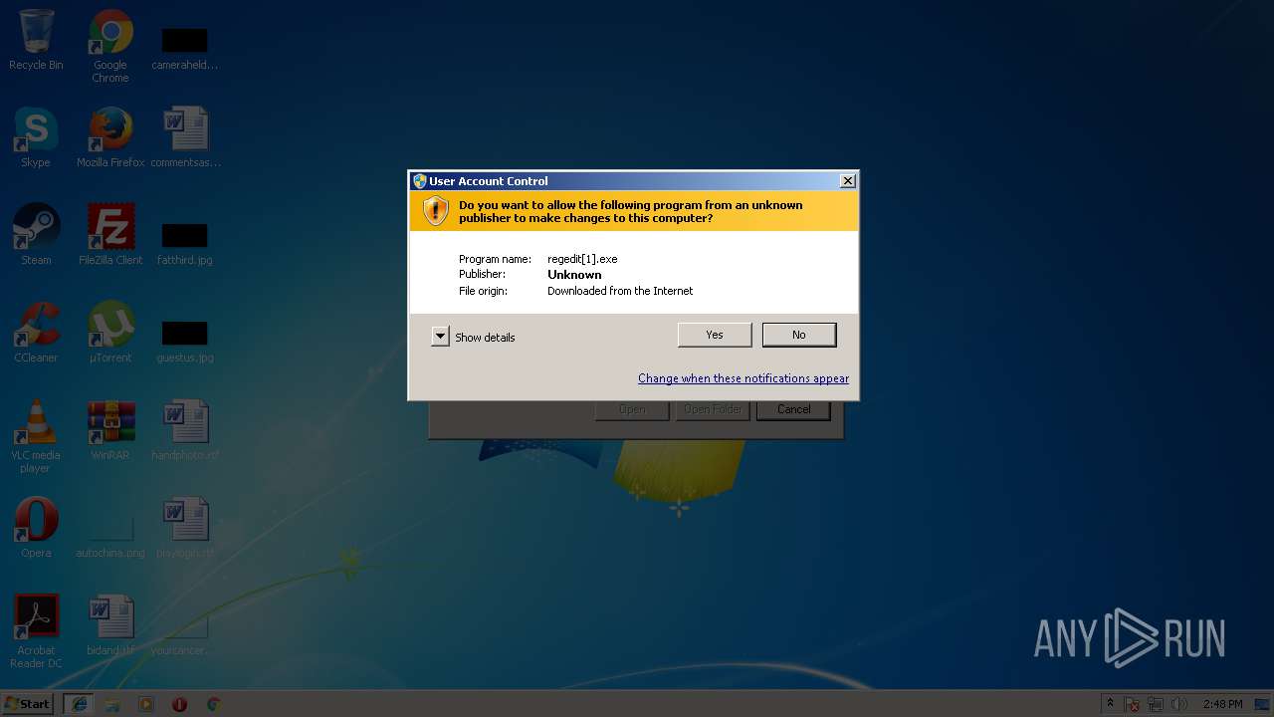Select cameraheld file on desktop
The width and height of the screenshot is (1274, 717).
[185, 47]
